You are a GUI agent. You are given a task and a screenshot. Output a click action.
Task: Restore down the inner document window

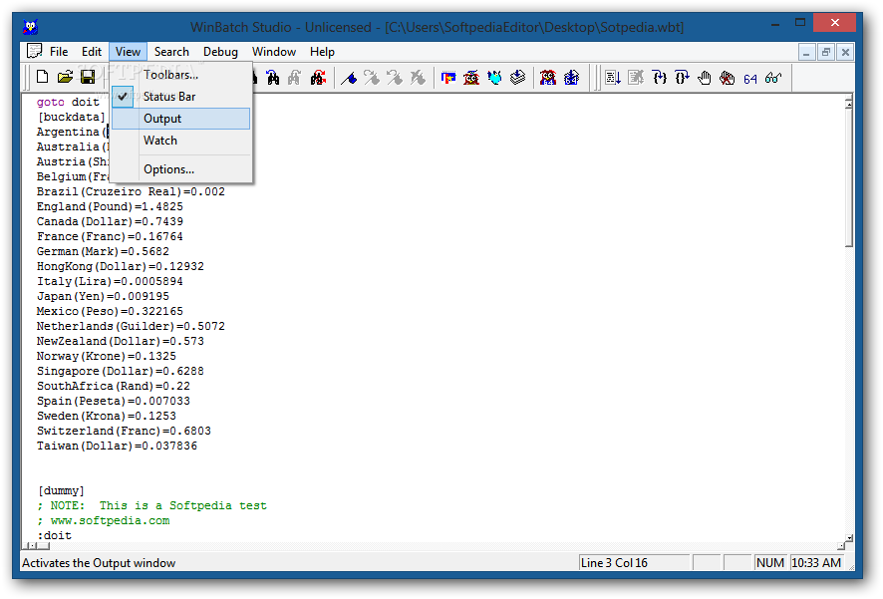coord(825,53)
